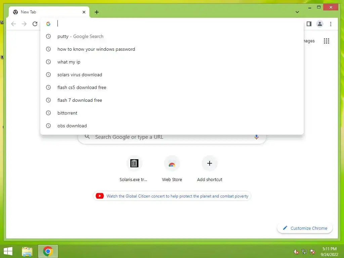Choose 'flash 7 download free' suggestion
This screenshot has height=258, width=344.
pyautogui.click(x=172, y=100)
